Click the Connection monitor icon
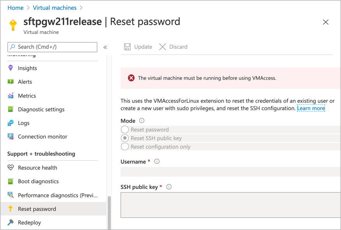This screenshot has width=341, height=230. [10, 137]
